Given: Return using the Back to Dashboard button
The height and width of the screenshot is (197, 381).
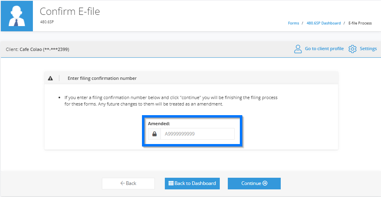Looking at the screenshot, I should 192,183.
